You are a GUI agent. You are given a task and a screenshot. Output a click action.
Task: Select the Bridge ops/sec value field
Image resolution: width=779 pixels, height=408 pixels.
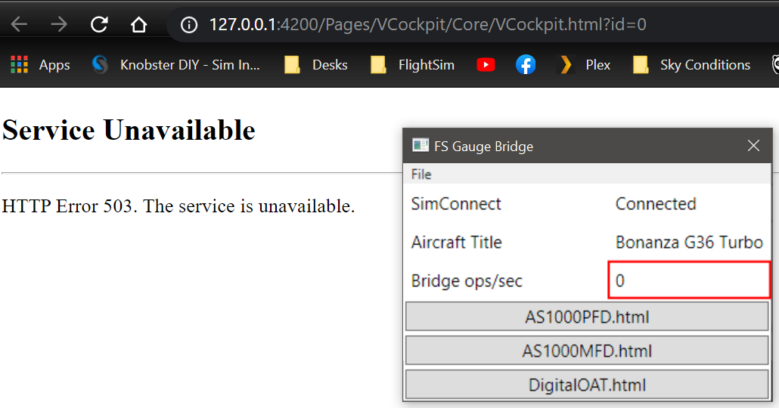[689, 280]
